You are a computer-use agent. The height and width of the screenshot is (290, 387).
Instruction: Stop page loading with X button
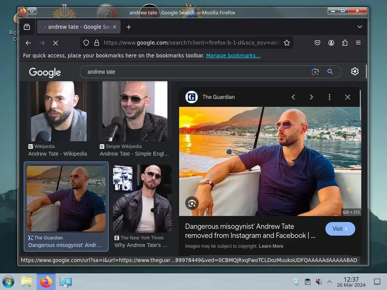[56, 43]
